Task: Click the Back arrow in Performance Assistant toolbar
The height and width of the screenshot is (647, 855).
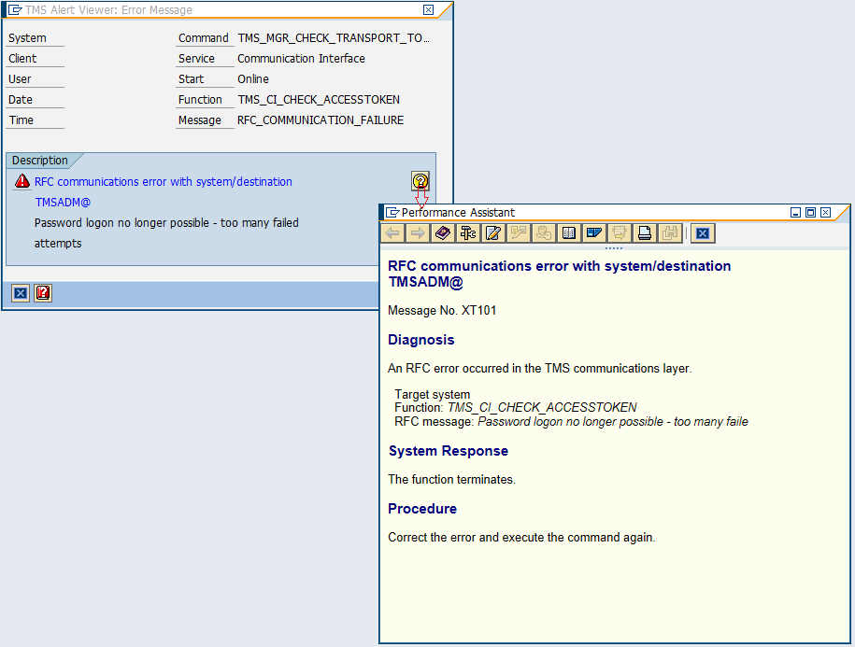Action: [392, 233]
